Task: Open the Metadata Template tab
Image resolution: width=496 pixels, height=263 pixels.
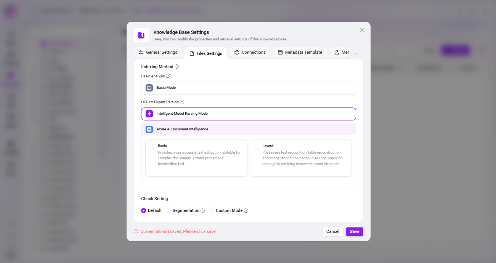Action: [300, 52]
